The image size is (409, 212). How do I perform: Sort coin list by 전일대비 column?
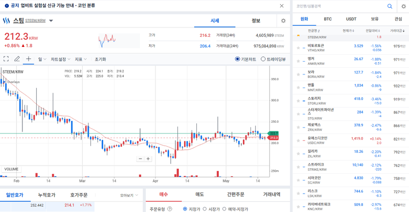(x=373, y=31)
